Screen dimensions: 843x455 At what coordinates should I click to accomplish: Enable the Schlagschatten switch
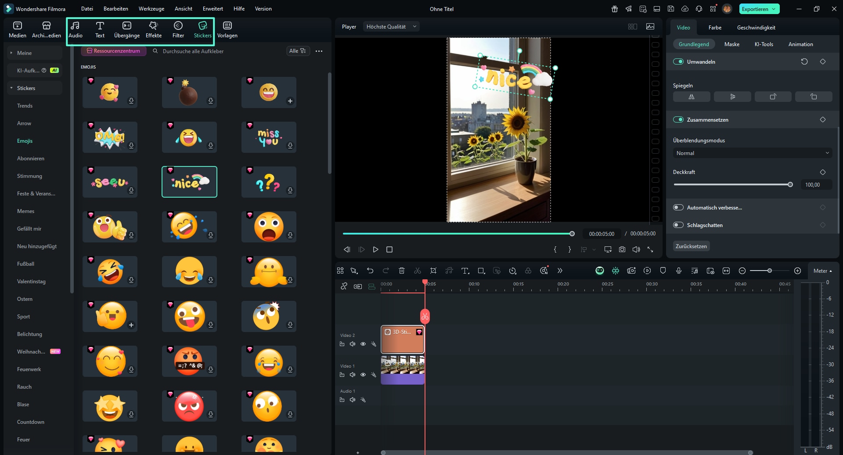(678, 225)
